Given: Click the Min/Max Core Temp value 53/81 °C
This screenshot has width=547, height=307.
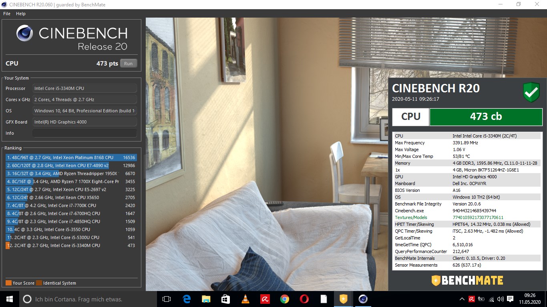Looking at the screenshot, I should click(x=461, y=156).
